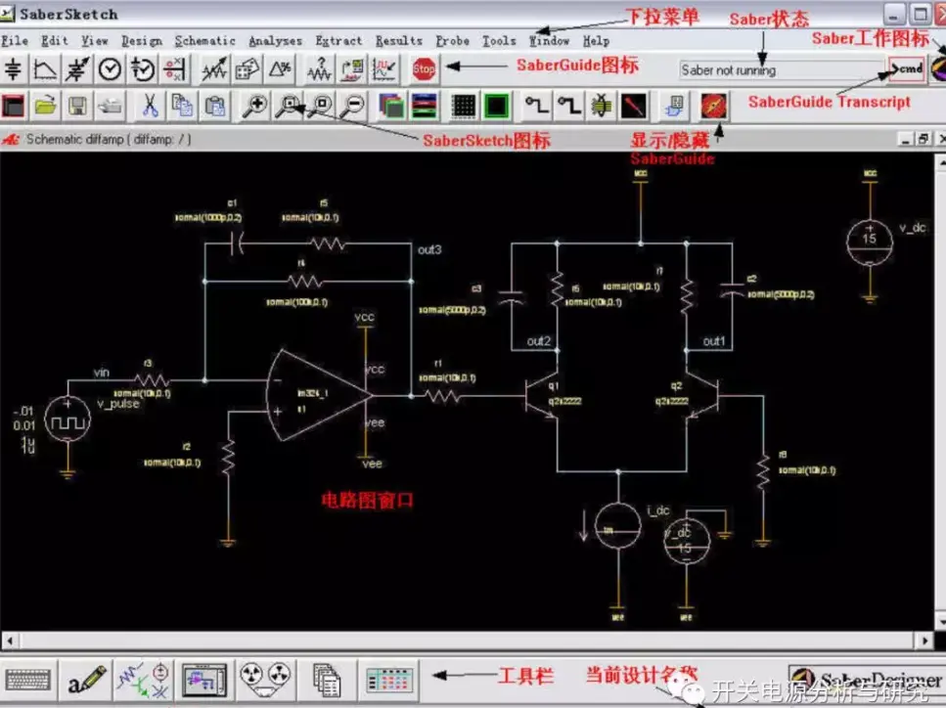This screenshot has width=946, height=708.
Task: Click the delta percent sensitivity icon
Action: pos(280,70)
